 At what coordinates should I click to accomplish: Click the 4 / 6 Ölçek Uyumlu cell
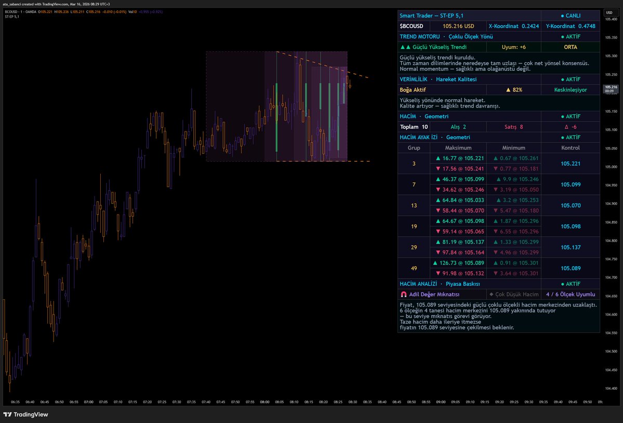click(570, 294)
